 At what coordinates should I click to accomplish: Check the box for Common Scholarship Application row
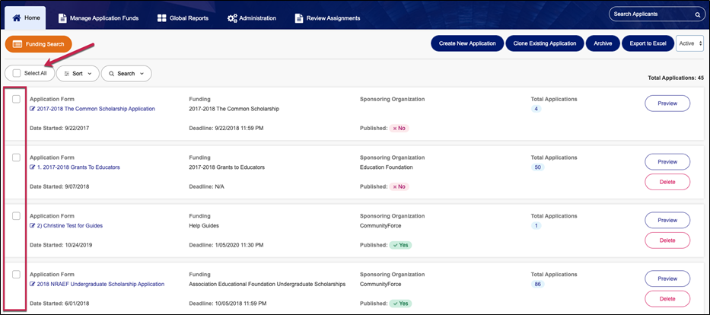coord(16,99)
